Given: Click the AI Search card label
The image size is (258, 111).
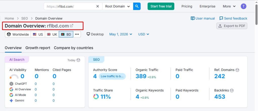Looking at the screenshot, I should point(17,60).
